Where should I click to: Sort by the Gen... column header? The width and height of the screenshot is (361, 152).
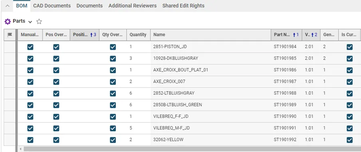tap(329, 35)
